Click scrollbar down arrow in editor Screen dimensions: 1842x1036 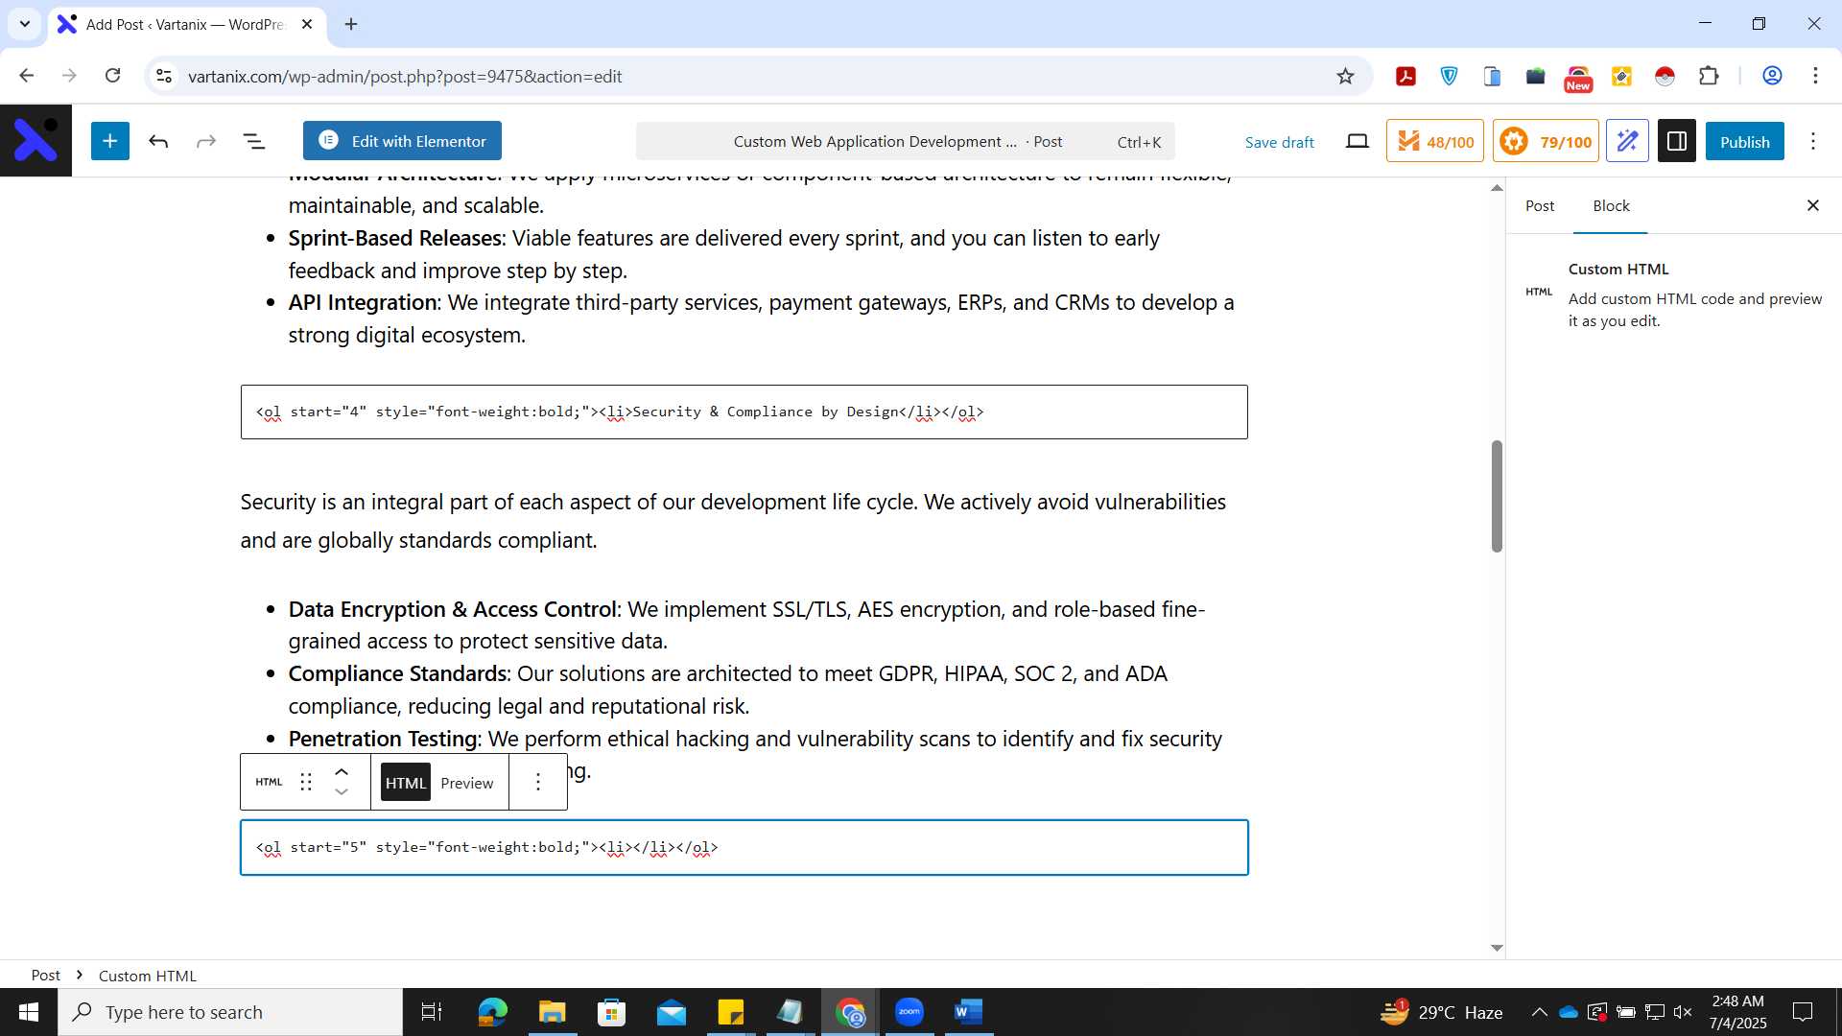coord(1497,948)
